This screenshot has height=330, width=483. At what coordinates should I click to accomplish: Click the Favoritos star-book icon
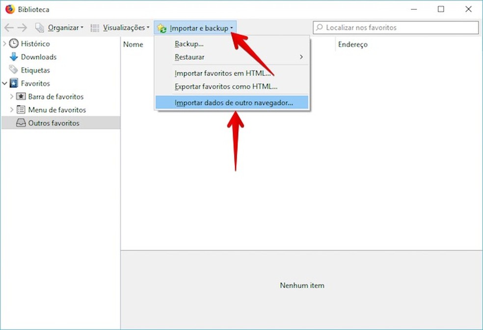pyautogui.click(x=14, y=83)
